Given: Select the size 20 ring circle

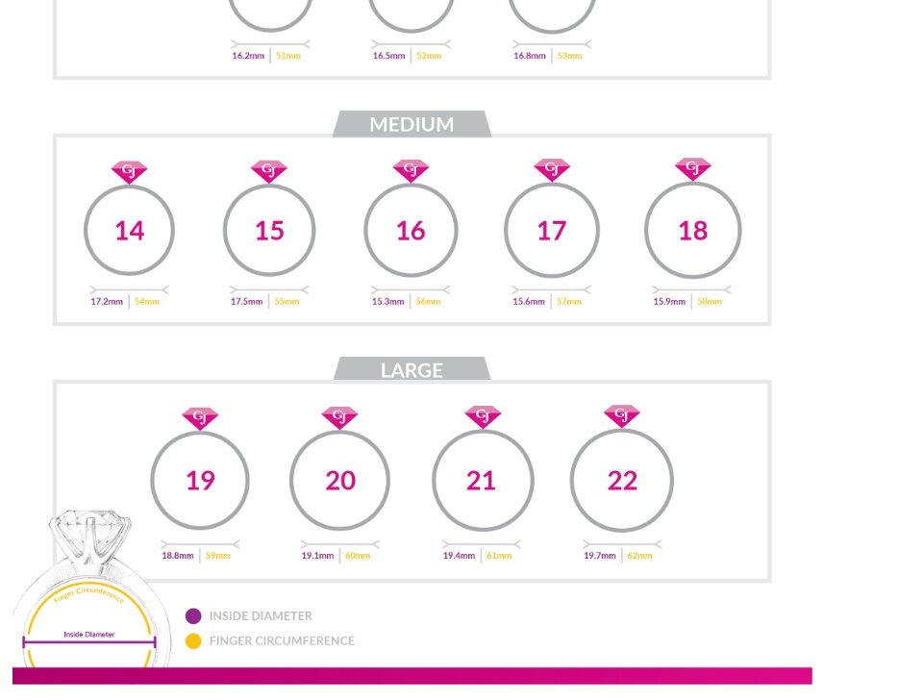Looking at the screenshot, I should tap(339, 480).
